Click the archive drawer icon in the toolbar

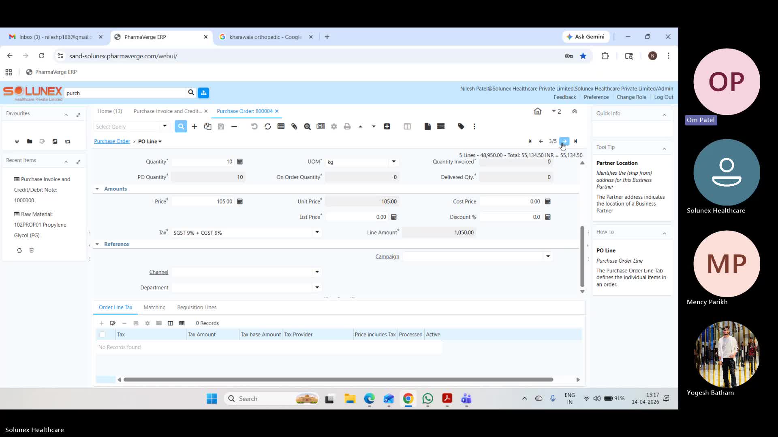click(x=441, y=127)
